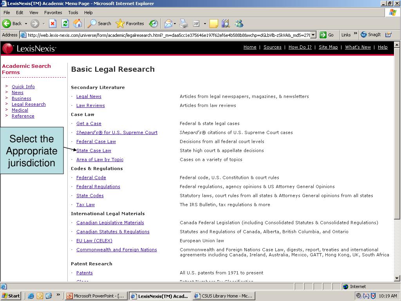The image size is (401, 301).
Task: Open the Federal Regulations link
Action: [98, 187]
